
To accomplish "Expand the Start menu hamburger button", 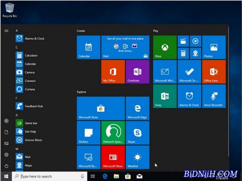I will coord(6,31).
